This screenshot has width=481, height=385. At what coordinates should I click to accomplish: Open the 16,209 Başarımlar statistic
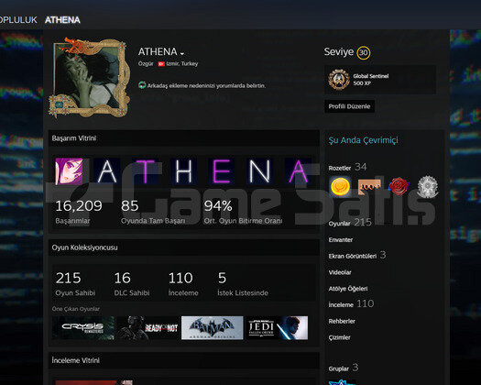click(79, 212)
